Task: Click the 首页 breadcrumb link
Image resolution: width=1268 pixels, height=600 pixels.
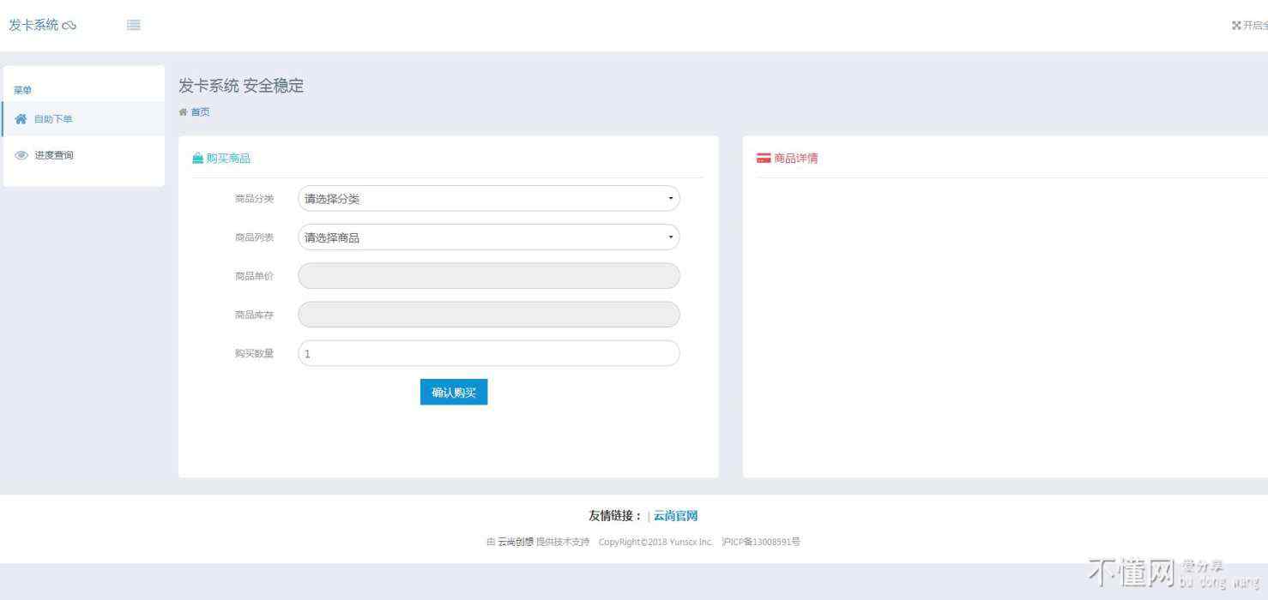Action: point(200,112)
